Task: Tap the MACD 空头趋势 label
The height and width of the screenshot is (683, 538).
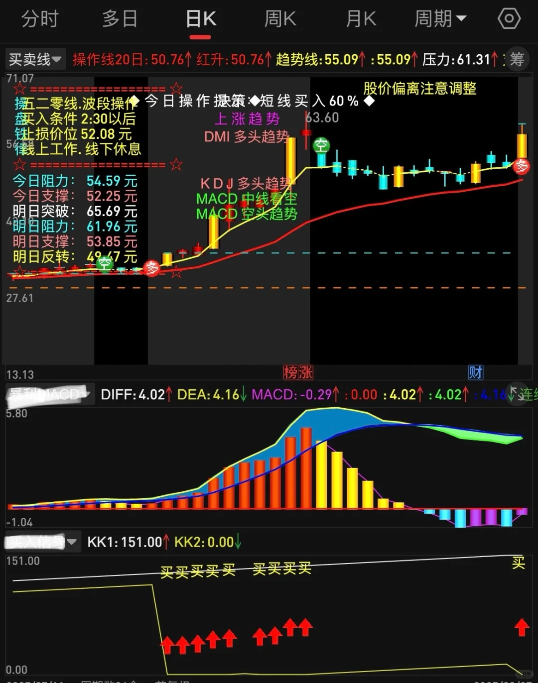Action: tap(247, 214)
